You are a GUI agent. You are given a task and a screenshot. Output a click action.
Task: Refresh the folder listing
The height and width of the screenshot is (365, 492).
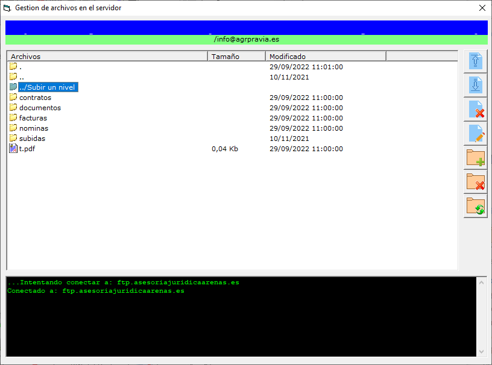click(475, 205)
